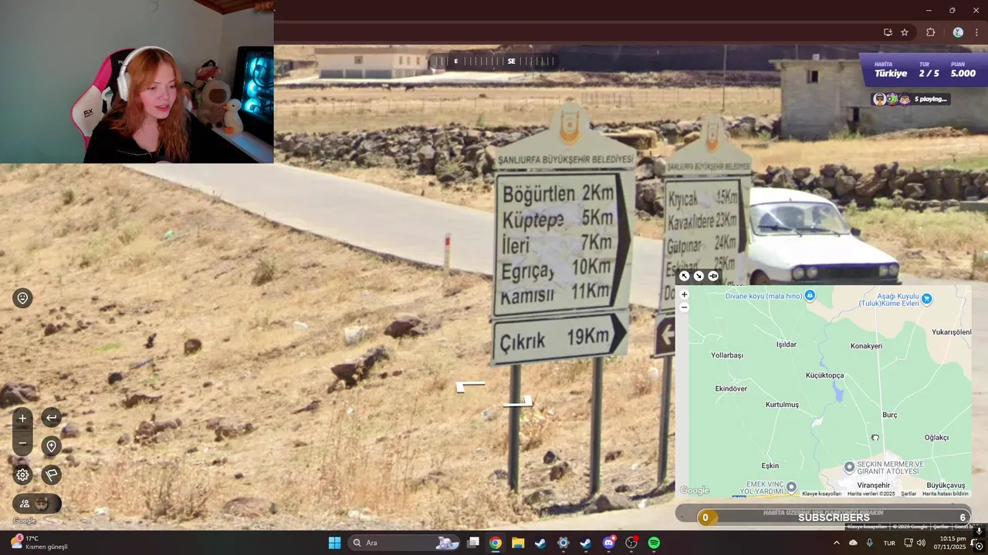Image resolution: width=988 pixels, height=555 pixels.
Task: Click the Eşkin label on the map
Action: (770, 466)
